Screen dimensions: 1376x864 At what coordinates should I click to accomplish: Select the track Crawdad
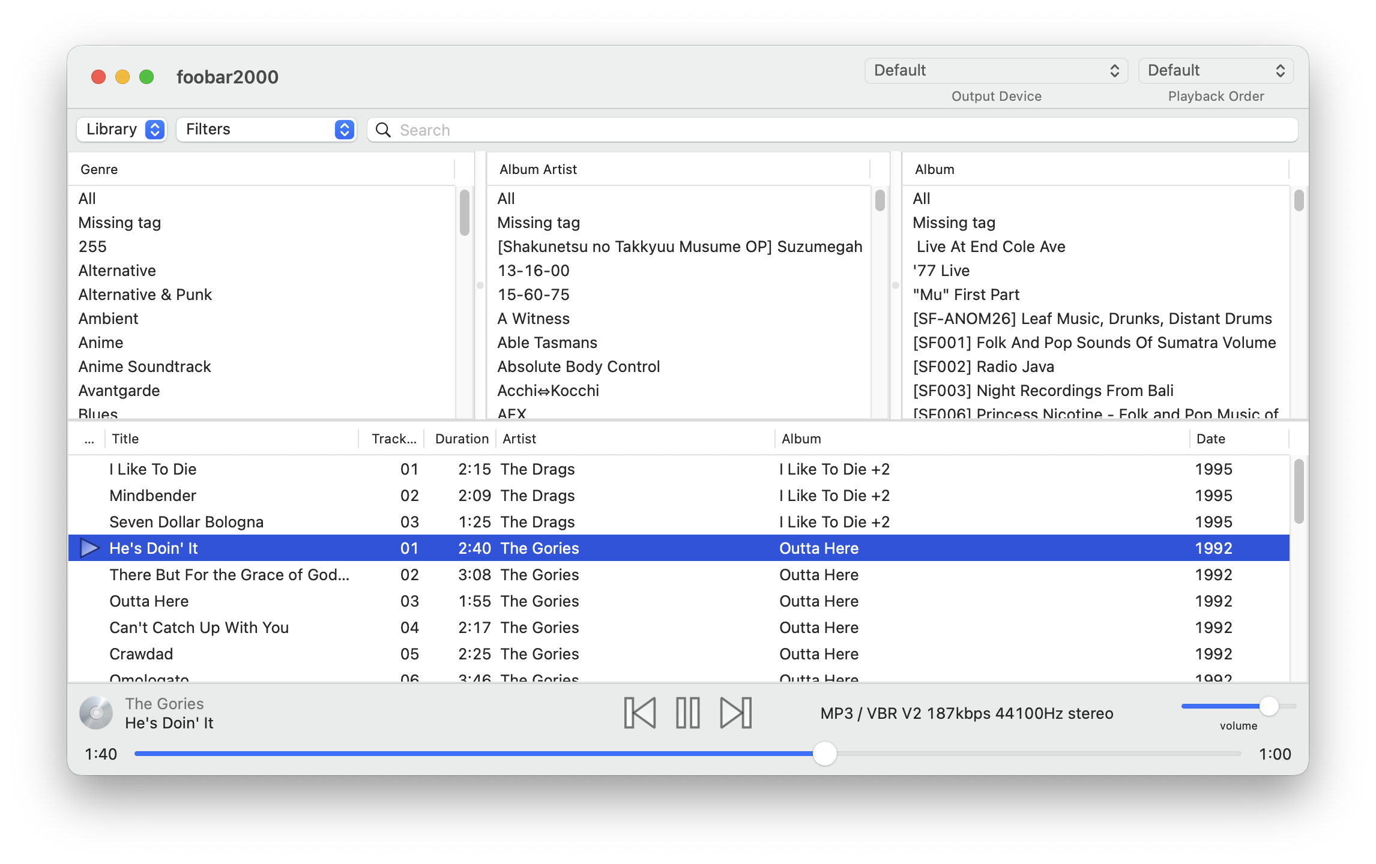(x=679, y=654)
